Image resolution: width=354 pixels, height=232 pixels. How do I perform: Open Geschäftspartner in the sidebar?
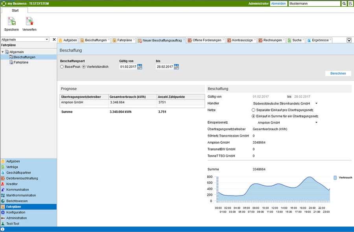tap(18, 173)
